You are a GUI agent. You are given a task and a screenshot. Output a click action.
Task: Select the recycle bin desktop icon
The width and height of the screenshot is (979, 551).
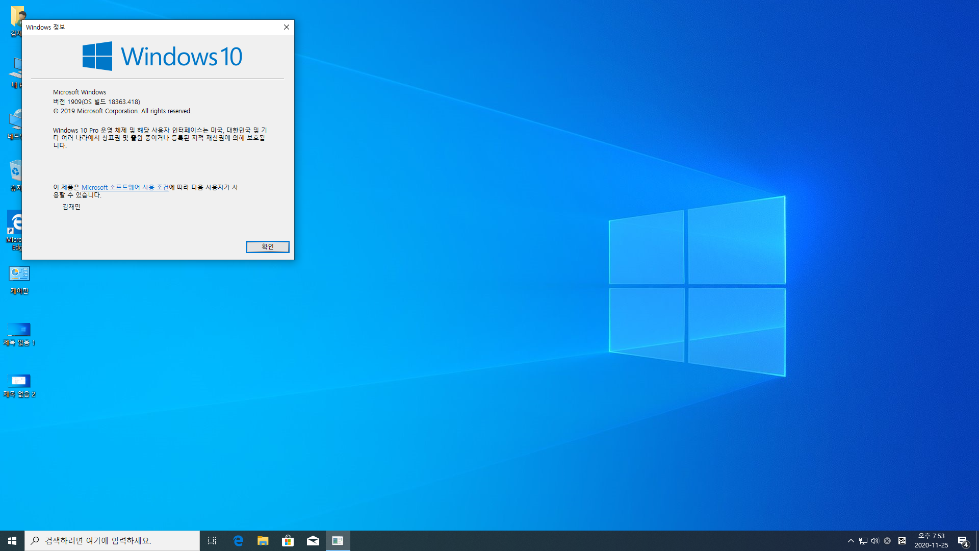pyautogui.click(x=15, y=175)
